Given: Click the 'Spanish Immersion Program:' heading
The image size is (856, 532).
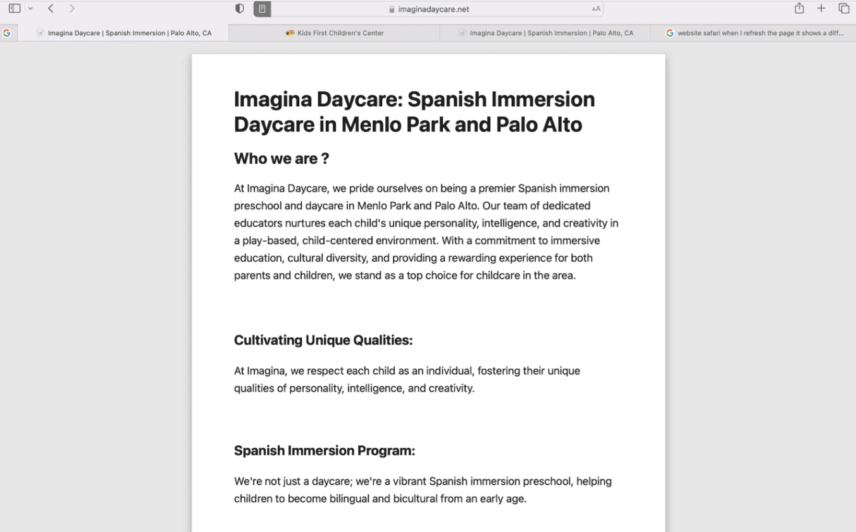Looking at the screenshot, I should tap(325, 450).
